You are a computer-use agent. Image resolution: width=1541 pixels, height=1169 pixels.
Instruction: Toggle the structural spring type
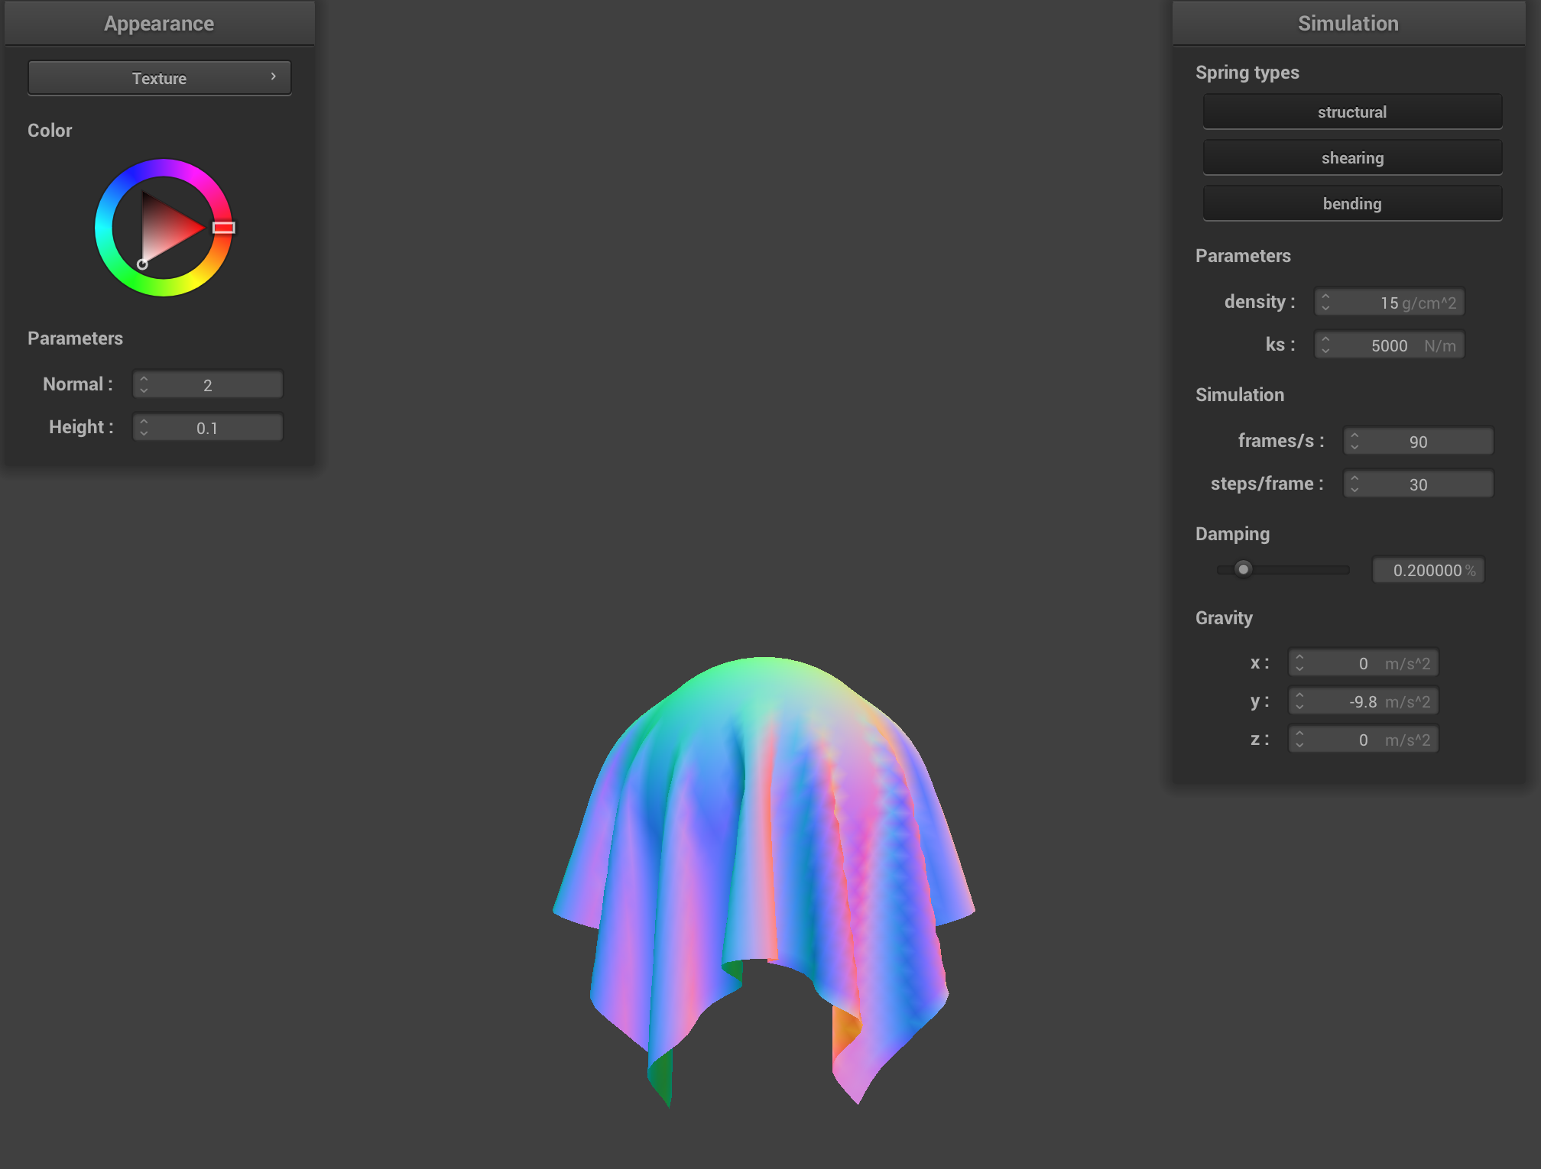tap(1352, 112)
